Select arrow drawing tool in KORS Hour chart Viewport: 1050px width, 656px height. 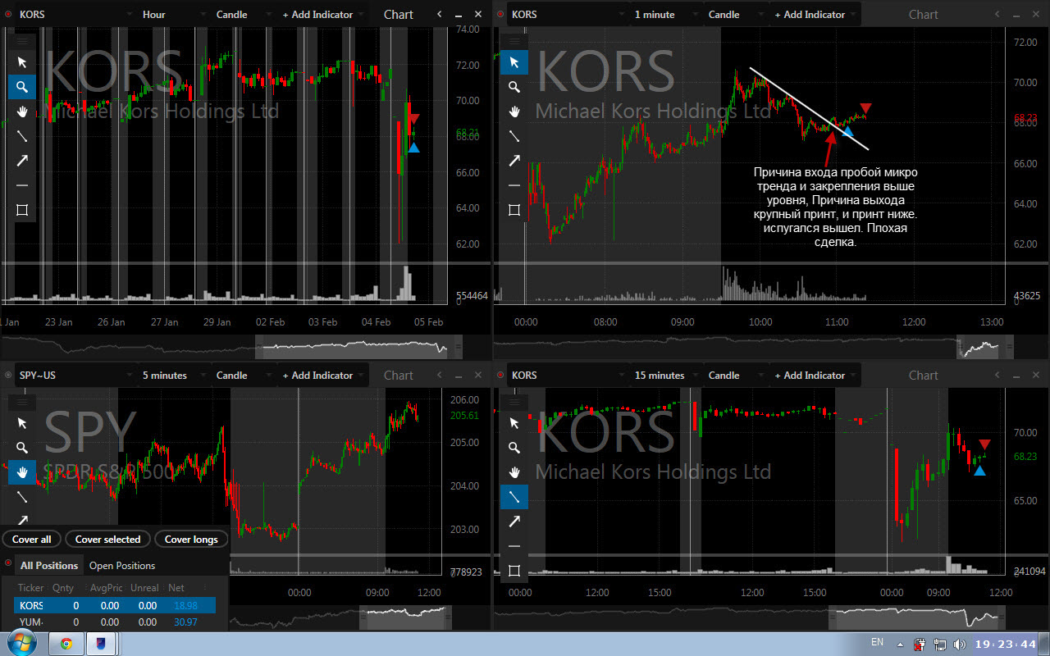22,161
